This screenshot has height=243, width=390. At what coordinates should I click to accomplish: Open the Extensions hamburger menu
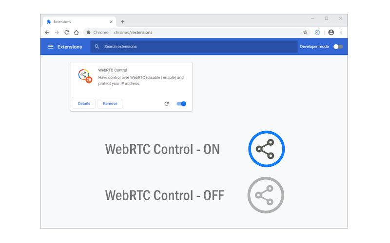pyautogui.click(x=51, y=47)
